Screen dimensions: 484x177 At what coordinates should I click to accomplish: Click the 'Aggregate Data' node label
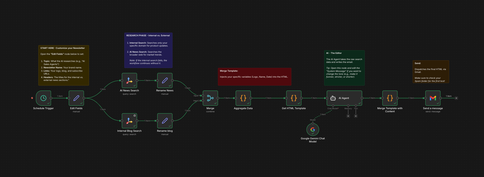point(244,108)
